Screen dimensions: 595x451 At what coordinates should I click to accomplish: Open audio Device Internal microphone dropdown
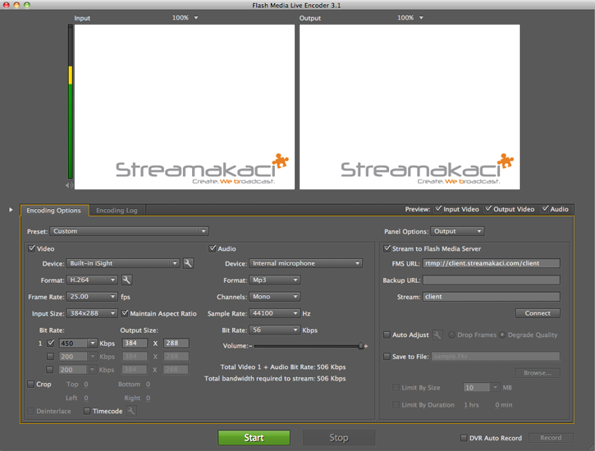point(305,263)
